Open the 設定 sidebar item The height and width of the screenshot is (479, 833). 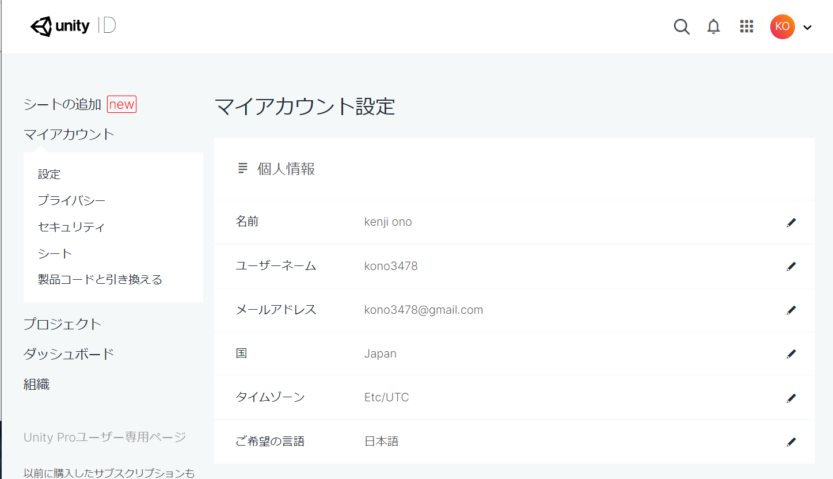pyautogui.click(x=50, y=174)
